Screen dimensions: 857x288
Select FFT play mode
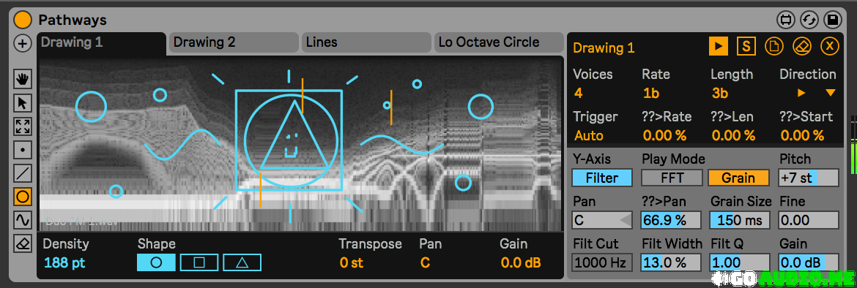coord(672,178)
